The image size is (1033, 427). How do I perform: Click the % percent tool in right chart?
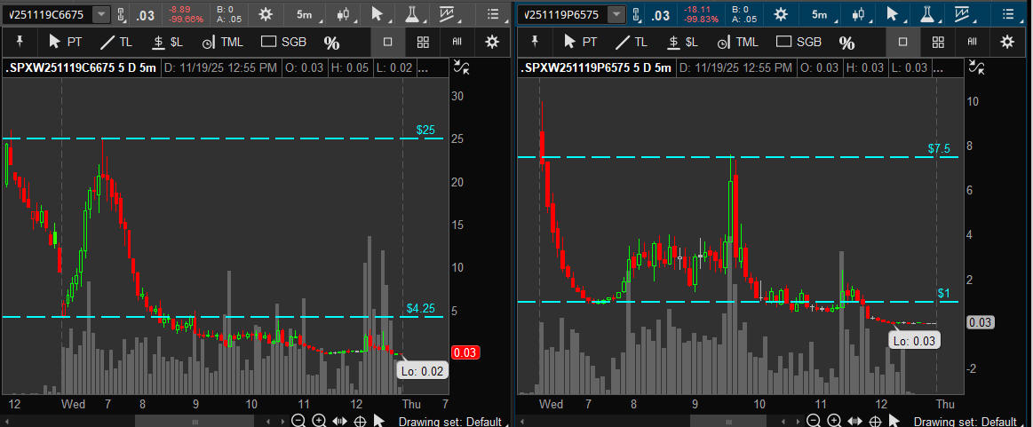click(x=846, y=43)
